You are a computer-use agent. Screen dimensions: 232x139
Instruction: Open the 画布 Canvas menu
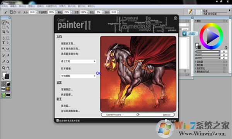pos(22,6)
